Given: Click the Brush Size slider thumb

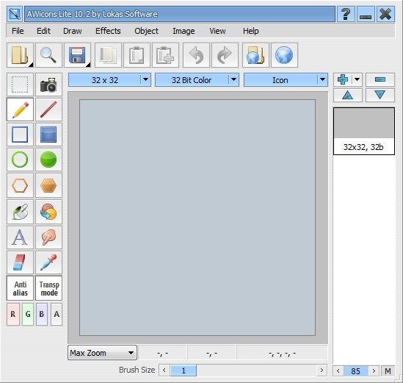Looking at the screenshot, I should [184, 371].
